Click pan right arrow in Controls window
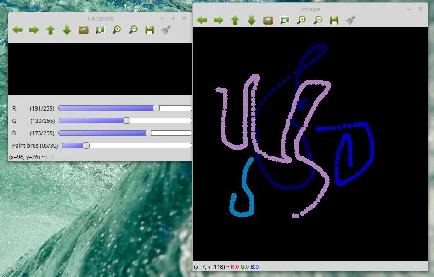This screenshot has height=277, width=434. (34, 29)
